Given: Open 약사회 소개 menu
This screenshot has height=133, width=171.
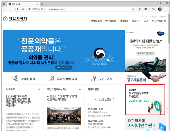Looking at the screenshot, I should coord(96,21).
